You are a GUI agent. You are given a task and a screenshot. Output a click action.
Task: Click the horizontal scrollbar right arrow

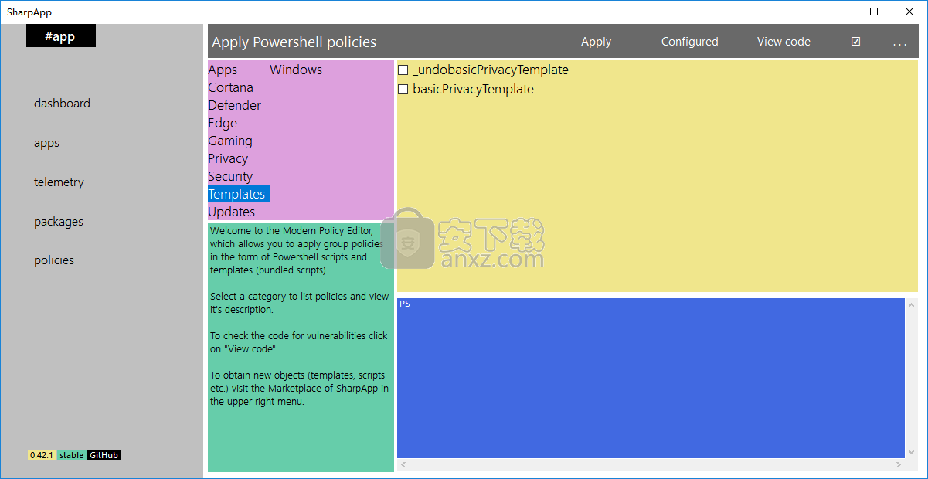898,465
